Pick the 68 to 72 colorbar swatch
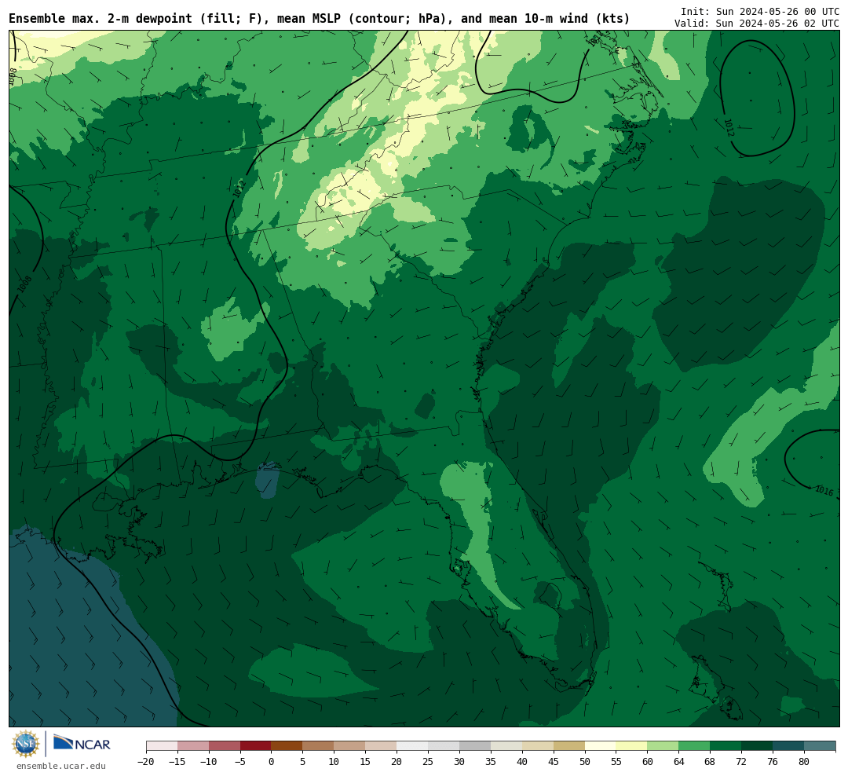 (726, 746)
